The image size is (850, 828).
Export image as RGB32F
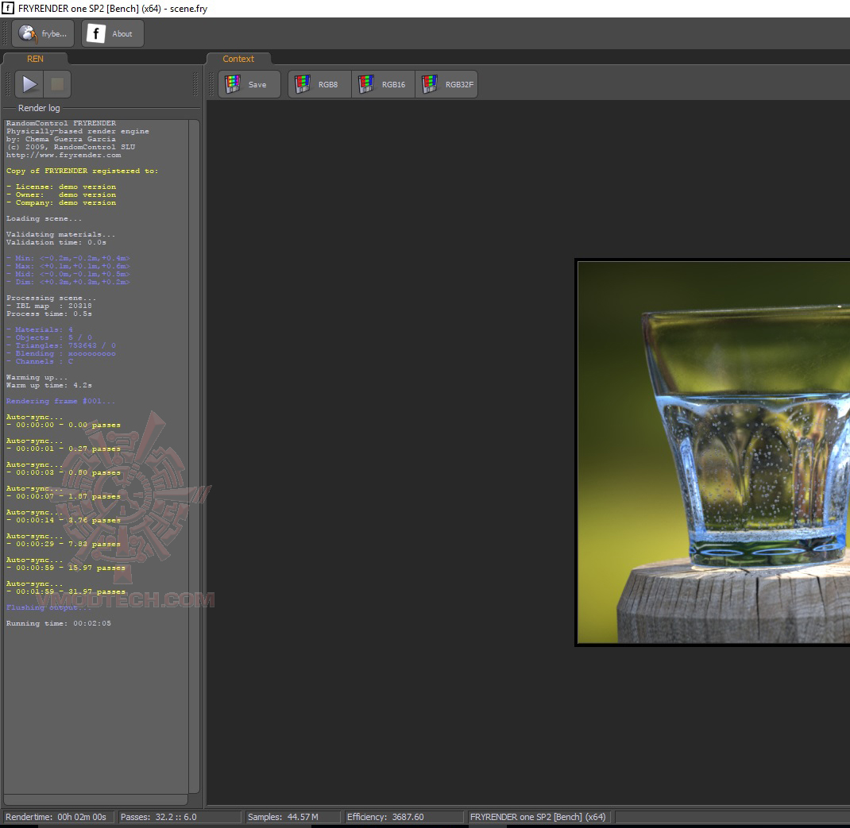click(446, 84)
